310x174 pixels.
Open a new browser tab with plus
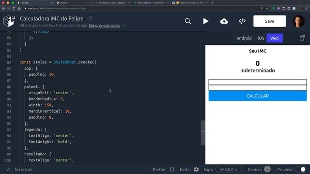(x=213, y=3)
